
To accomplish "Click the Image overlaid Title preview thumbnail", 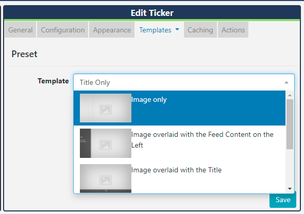I will [106, 179].
